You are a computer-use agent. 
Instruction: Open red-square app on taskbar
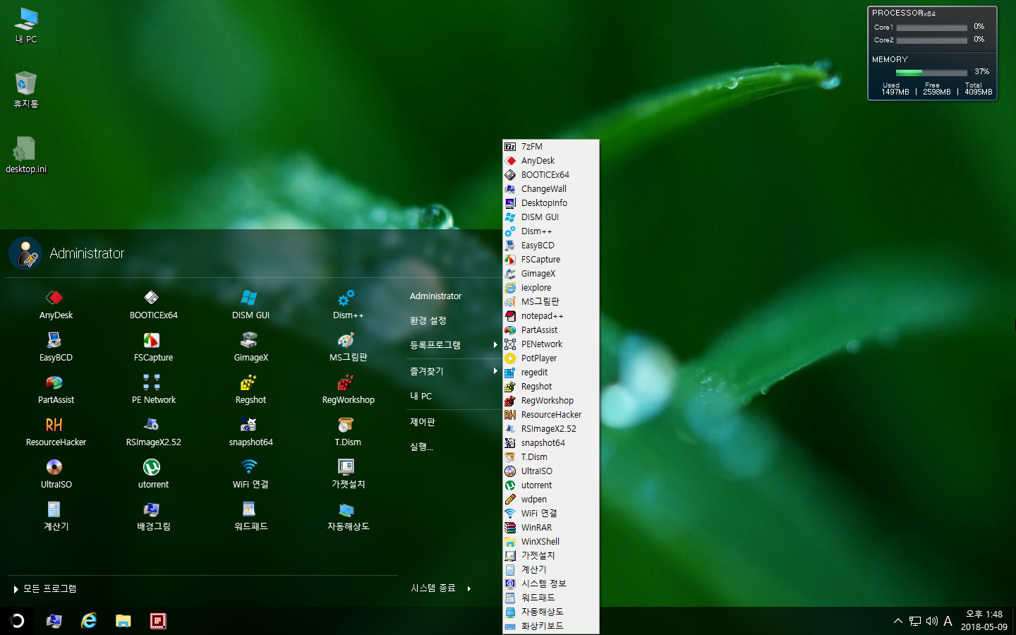coord(158,621)
